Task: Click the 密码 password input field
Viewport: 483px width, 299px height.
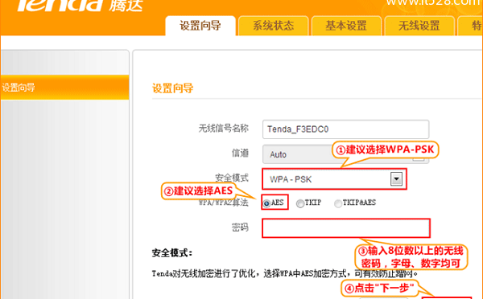Action: [346, 228]
